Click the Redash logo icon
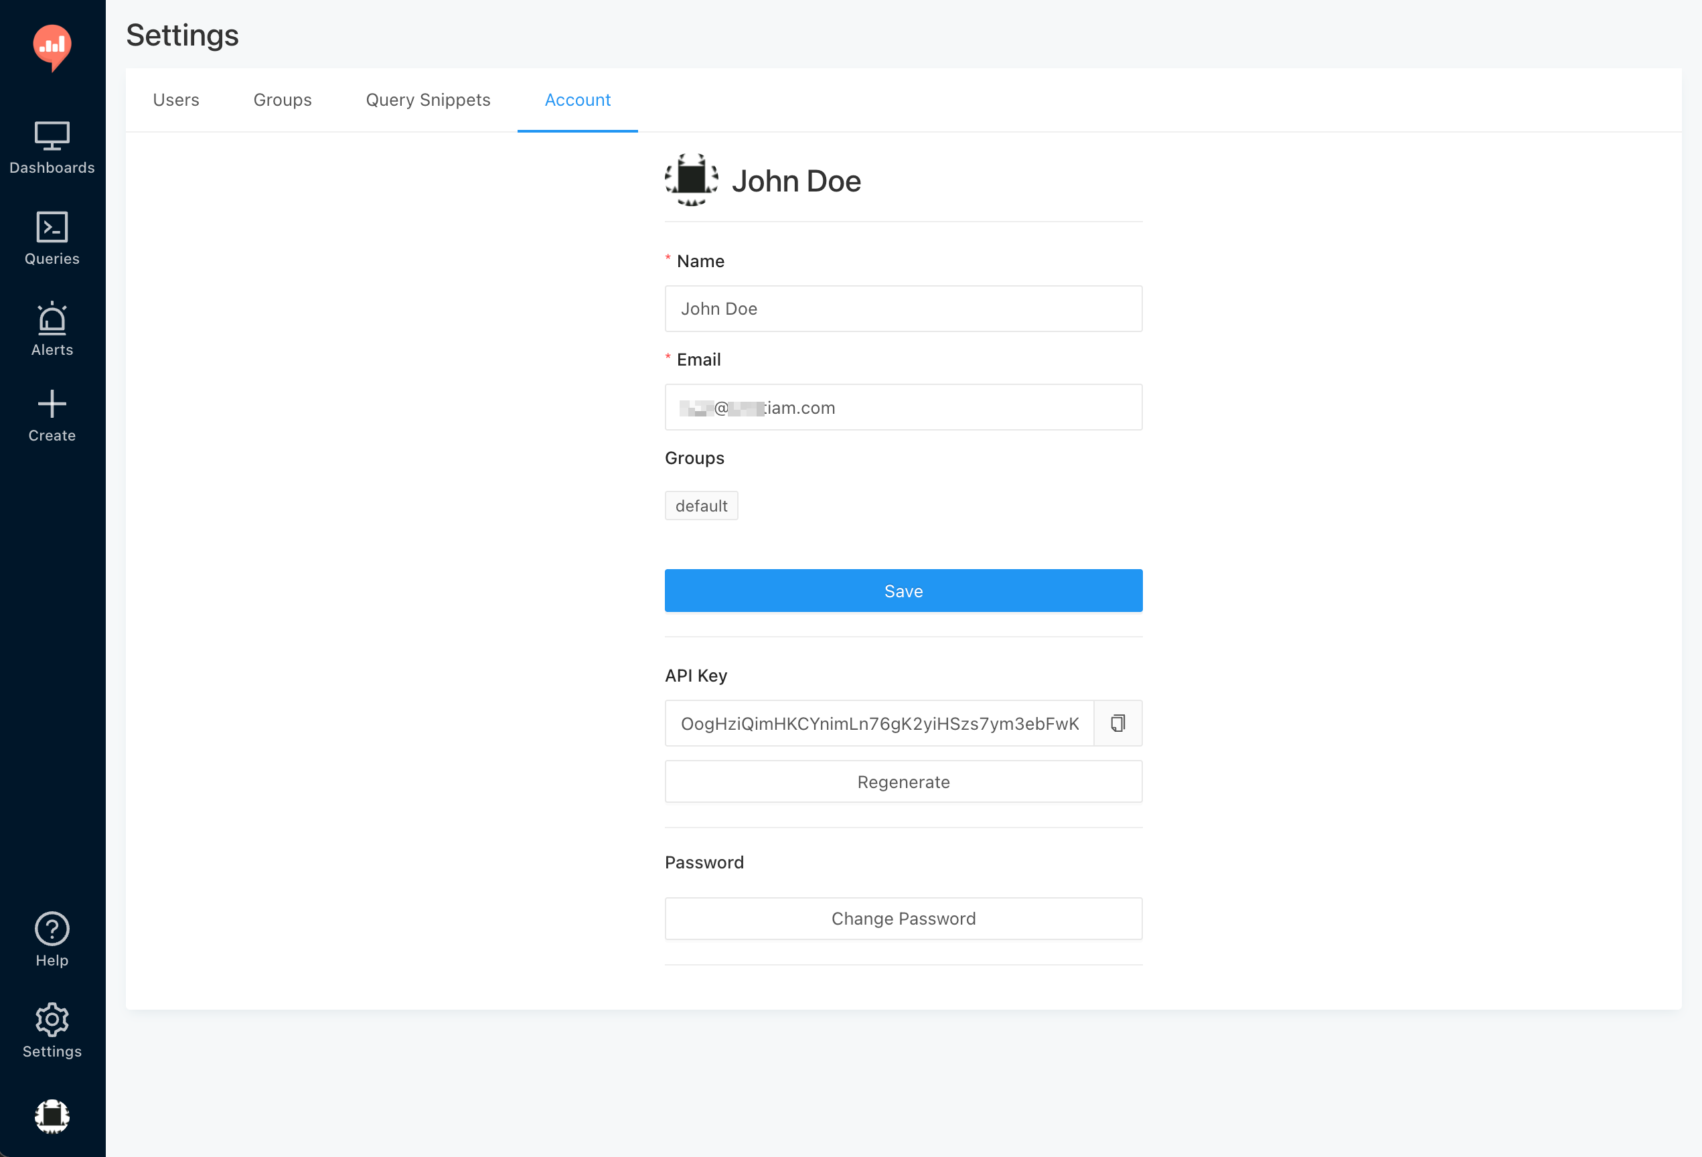Screen dimensions: 1702x1157 coord(52,48)
